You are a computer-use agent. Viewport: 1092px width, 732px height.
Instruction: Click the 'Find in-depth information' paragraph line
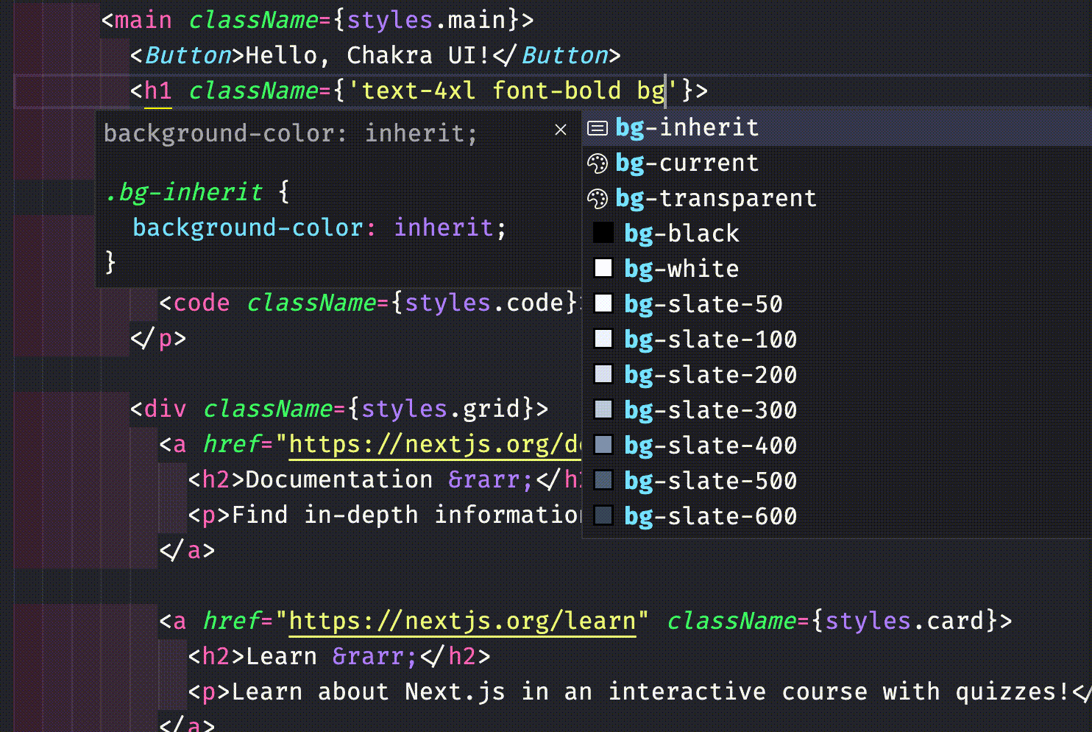pyautogui.click(x=385, y=515)
